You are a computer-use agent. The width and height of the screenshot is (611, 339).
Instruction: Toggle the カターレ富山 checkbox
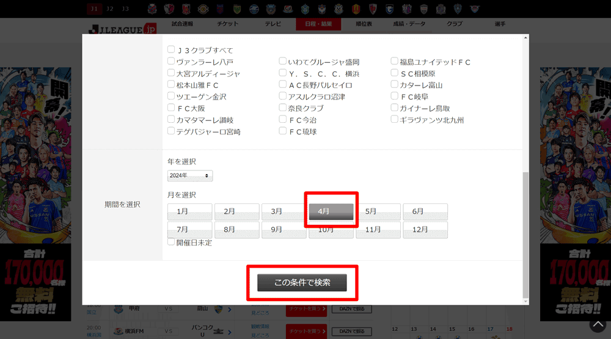[395, 85]
